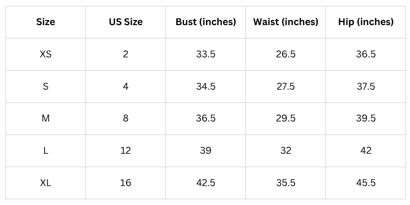Select waist value 27.5
This screenshot has height=205, width=410.
(285, 87)
